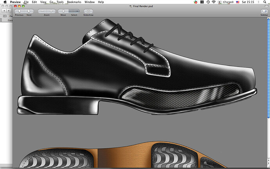Screen dimensions: 270x169
Task: Open Spotlight search magnifier icon
Action: point(265,2)
